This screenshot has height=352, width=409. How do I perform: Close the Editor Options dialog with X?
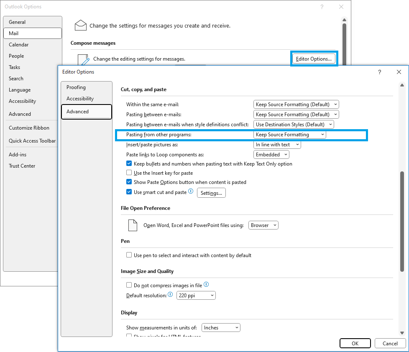click(399, 72)
